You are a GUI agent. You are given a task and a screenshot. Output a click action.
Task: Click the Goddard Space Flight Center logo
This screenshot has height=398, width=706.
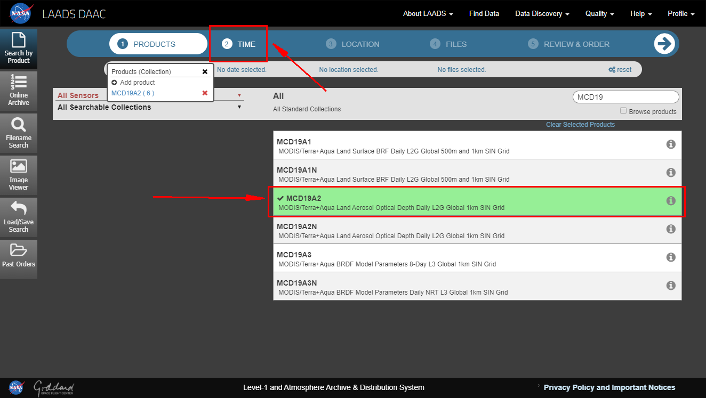click(x=54, y=387)
